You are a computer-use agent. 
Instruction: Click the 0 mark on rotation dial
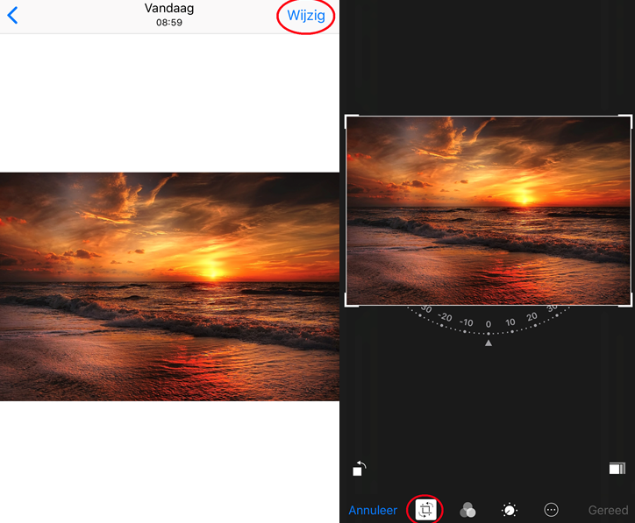pos(489,324)
